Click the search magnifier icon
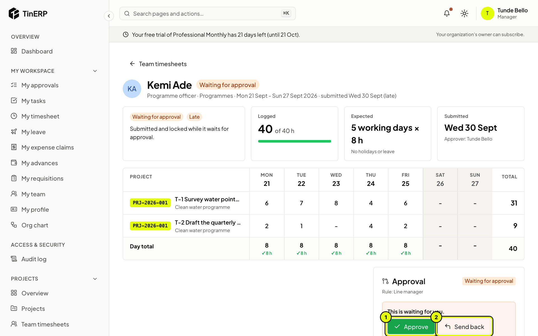This screenshot has width=538, height=336. point(127,13)
